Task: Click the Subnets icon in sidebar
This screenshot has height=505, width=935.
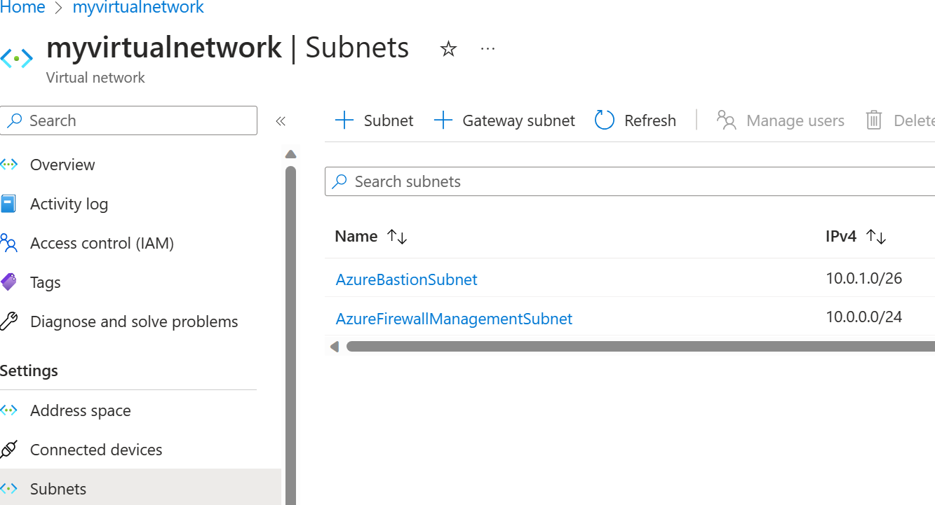Action: pyautogui.click(x=9, y=489)
